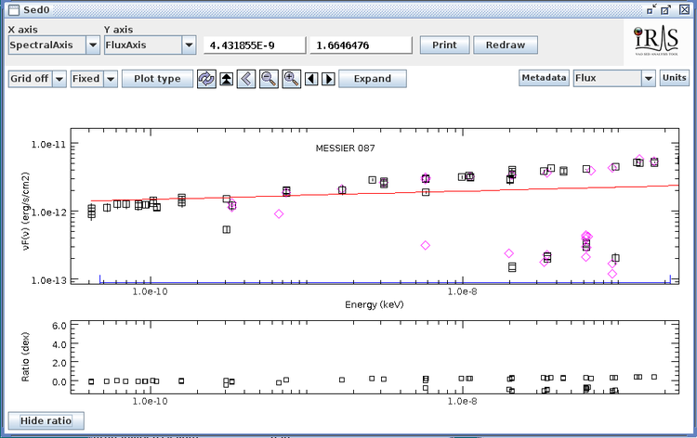Click the Units button
The width and height of the screenshot is (697, 438).
tap(675, 78)
